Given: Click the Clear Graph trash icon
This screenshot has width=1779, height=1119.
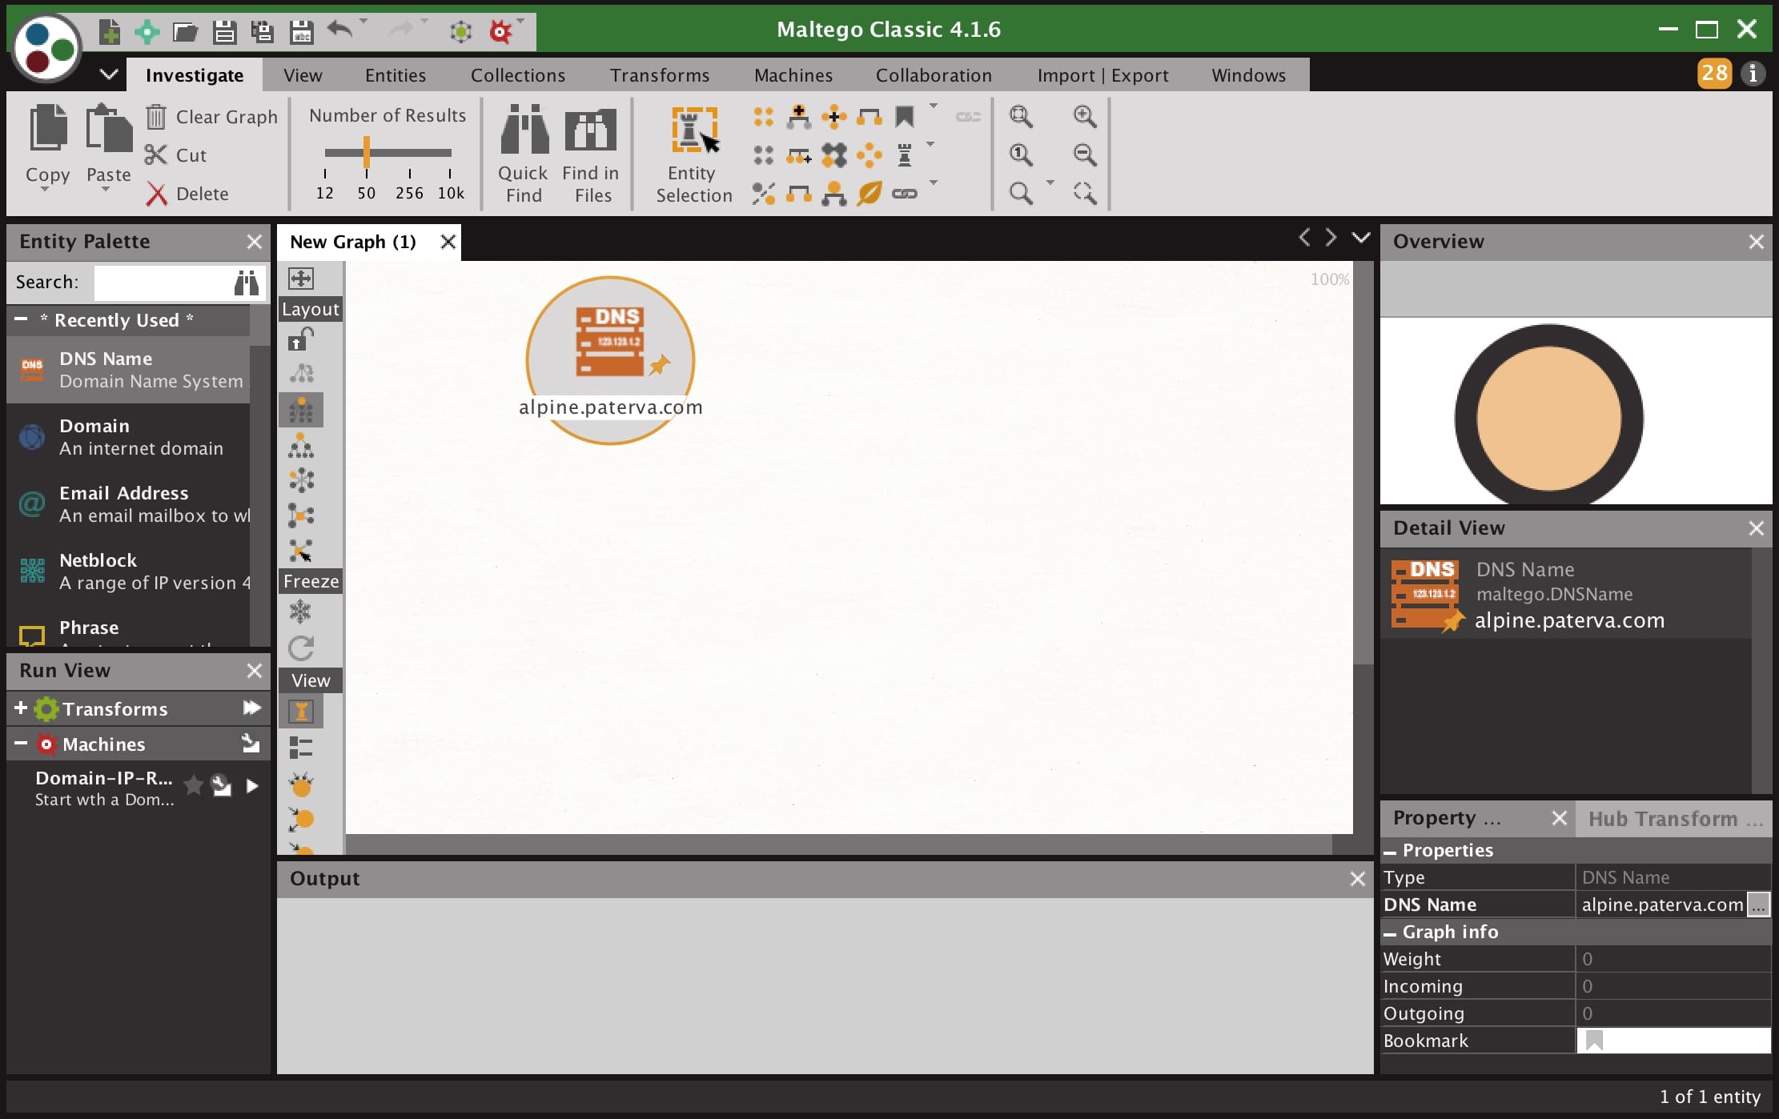Looking at the screenshot, I should [156, 117].
